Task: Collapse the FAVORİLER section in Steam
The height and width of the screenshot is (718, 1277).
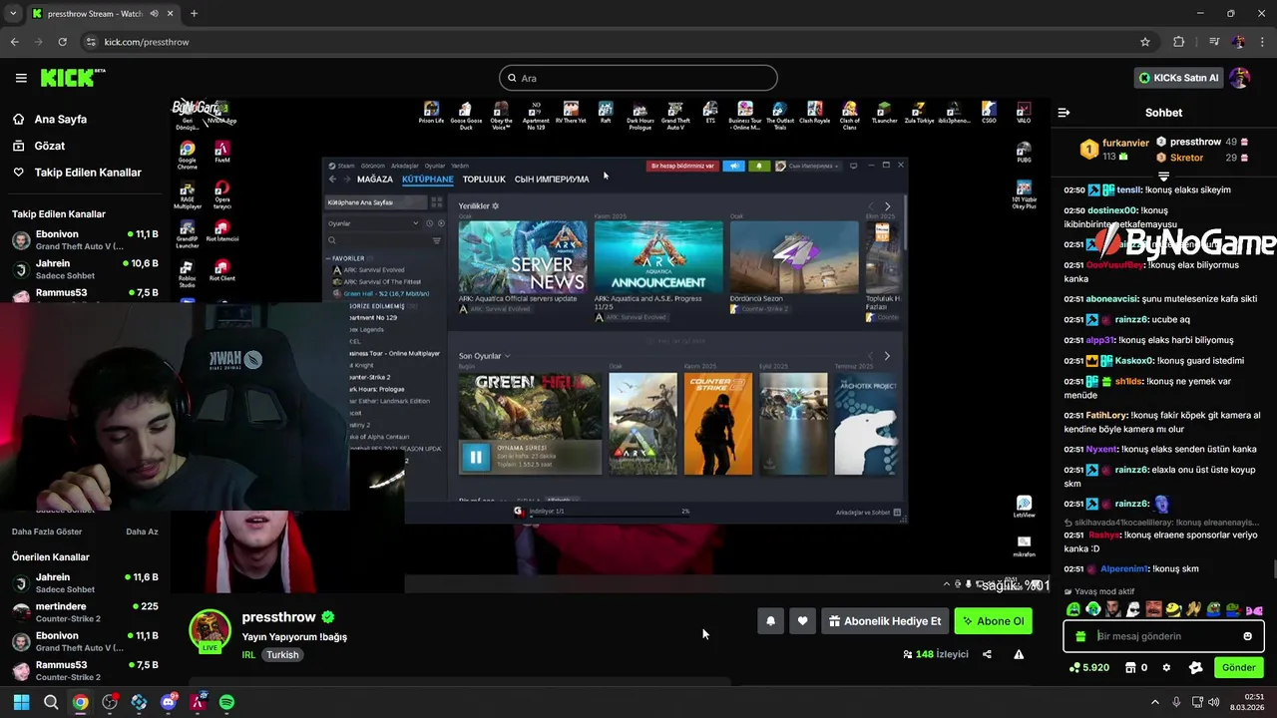Action: click(329, 258)
